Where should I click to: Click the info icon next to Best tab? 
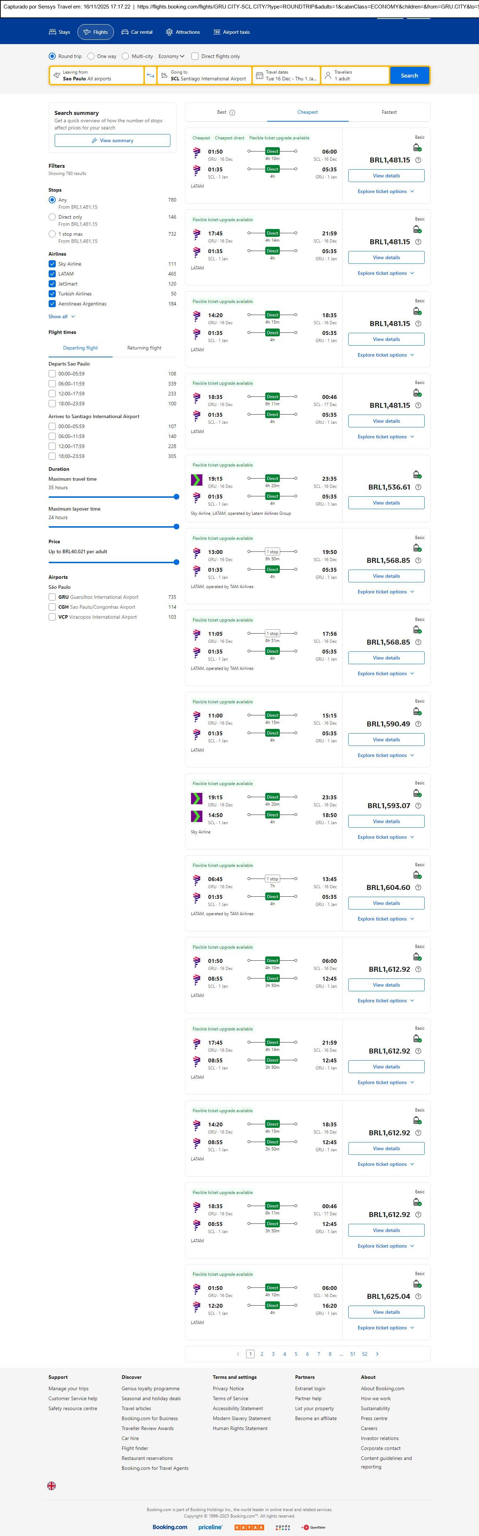[232, 113]
